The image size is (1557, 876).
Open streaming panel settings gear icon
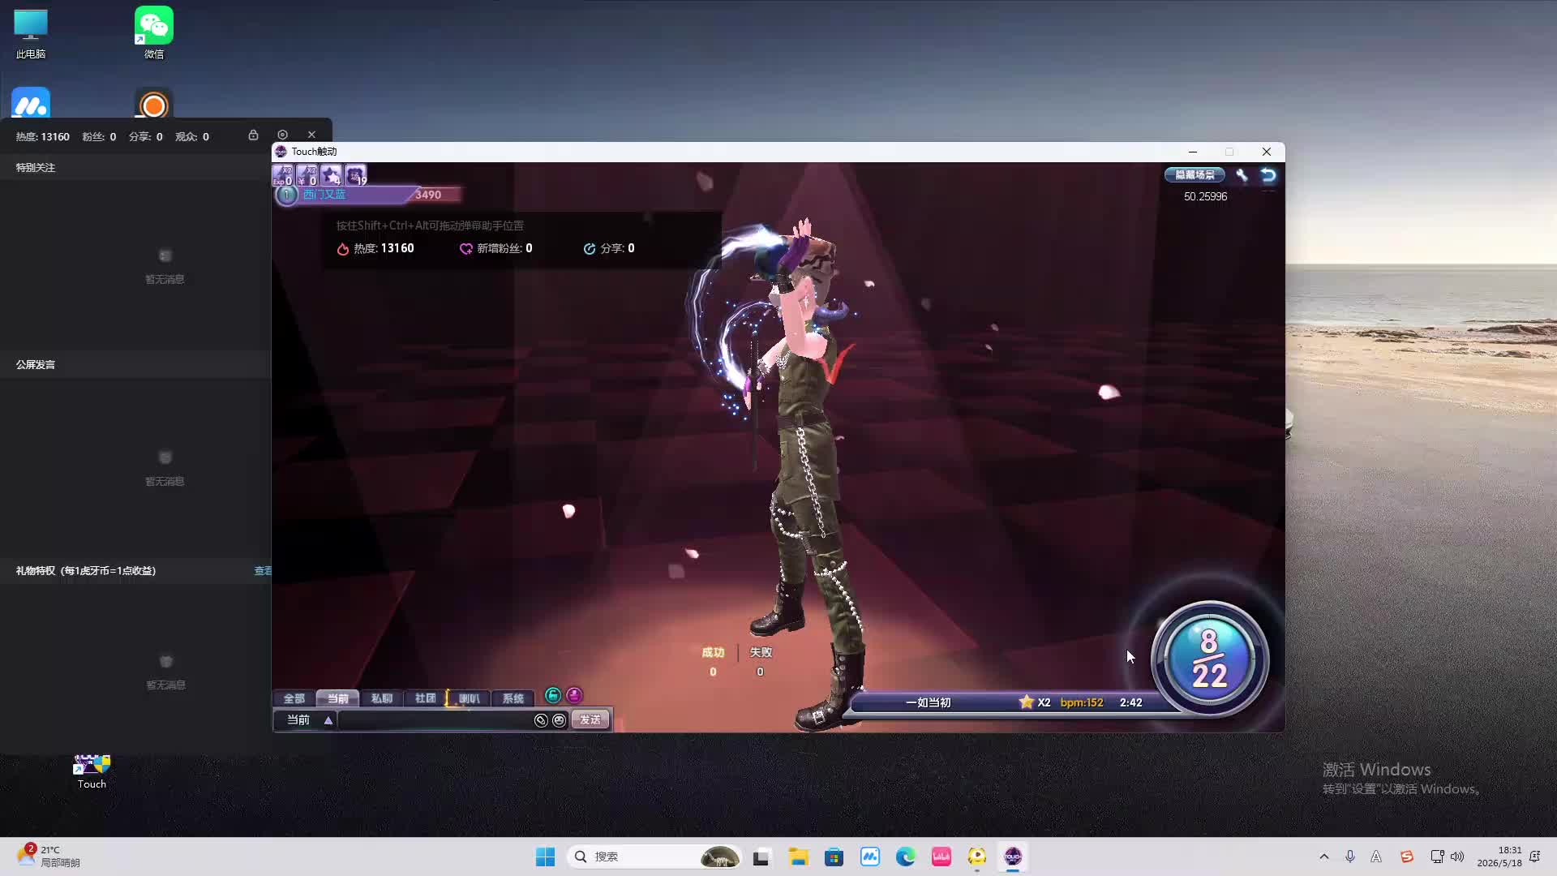(282, 135)
